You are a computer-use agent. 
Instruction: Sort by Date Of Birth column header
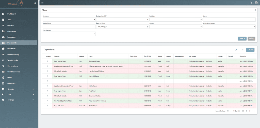(x=148, y=56)
